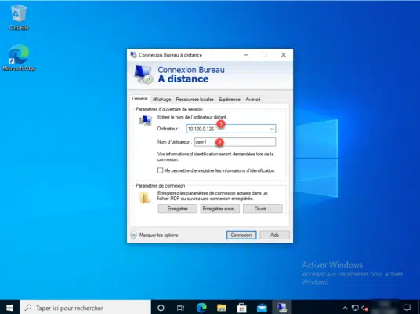Open Microsoft Store from the taskbar
The image size is (420, 314).
coord(241,308)
